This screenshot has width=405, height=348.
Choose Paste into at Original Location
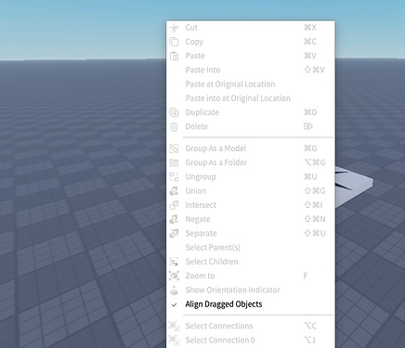tap(251, 98)
